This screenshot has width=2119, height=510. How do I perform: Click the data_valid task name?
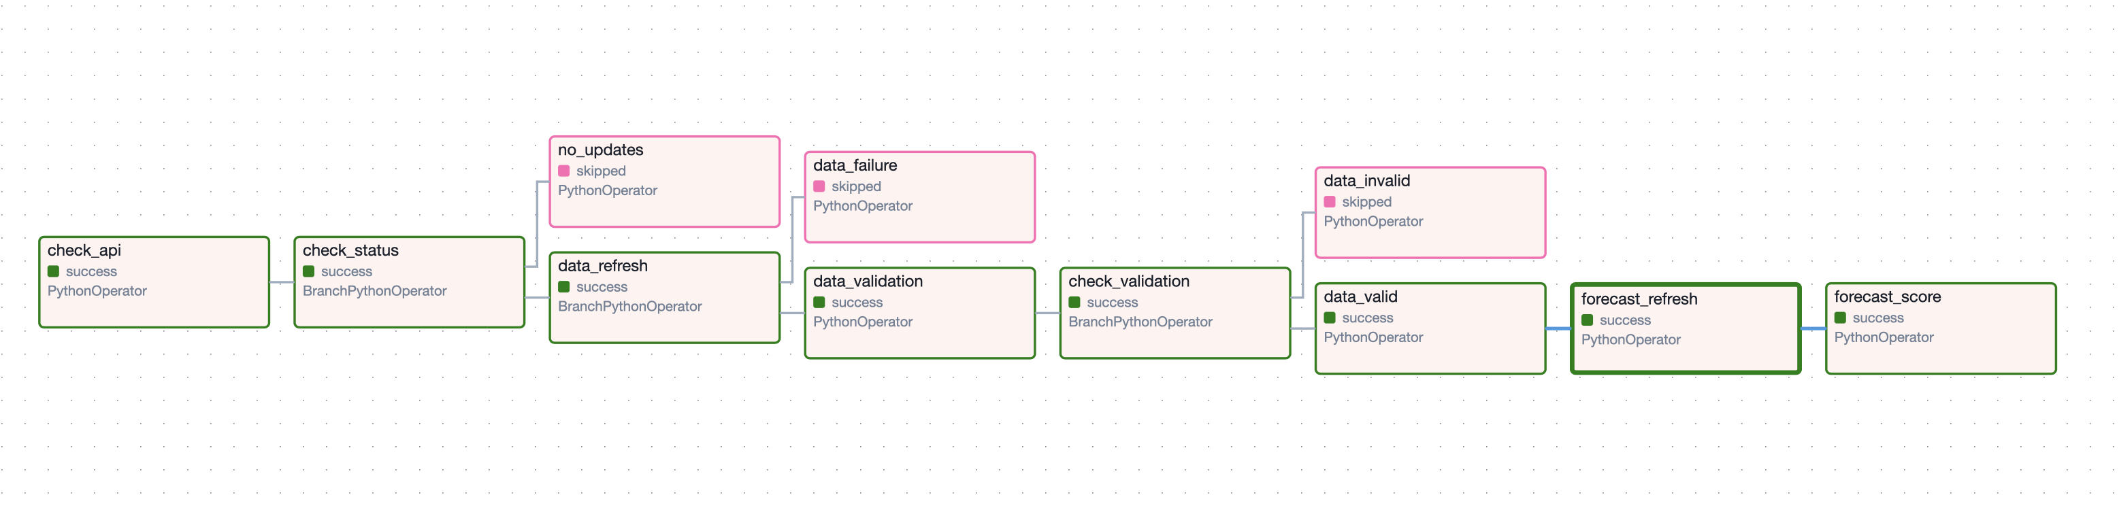pos(1360,297)
